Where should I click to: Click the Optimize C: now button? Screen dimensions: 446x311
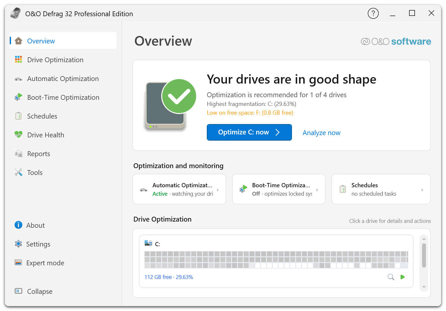tap(249, 132)
